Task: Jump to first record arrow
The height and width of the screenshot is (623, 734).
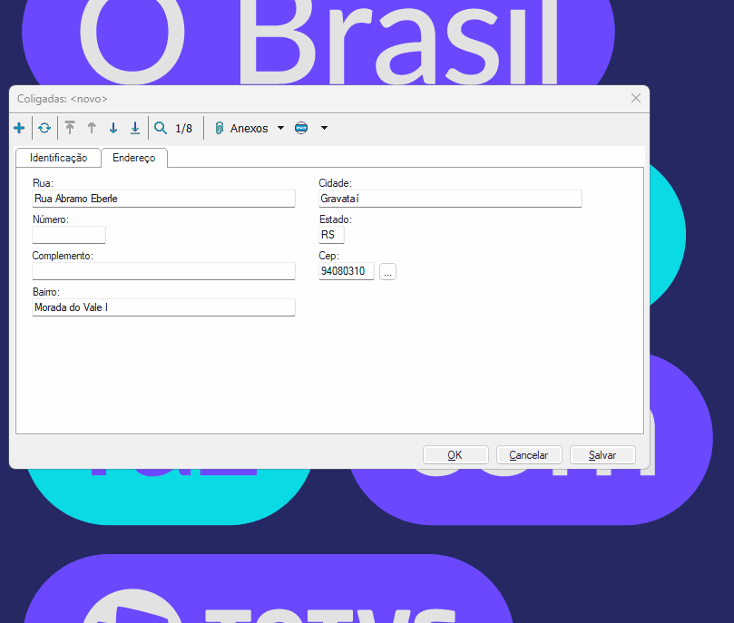Action: (70, 128)
